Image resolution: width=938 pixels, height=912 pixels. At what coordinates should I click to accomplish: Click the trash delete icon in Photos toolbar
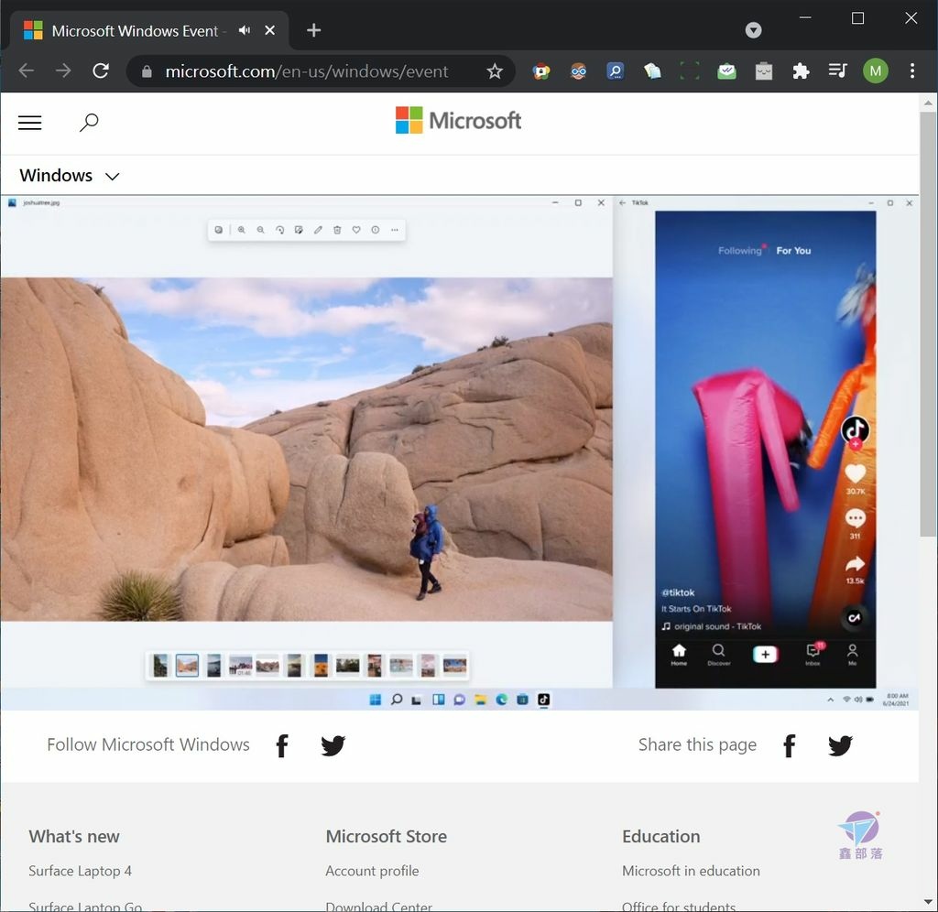tap(337, 230)
